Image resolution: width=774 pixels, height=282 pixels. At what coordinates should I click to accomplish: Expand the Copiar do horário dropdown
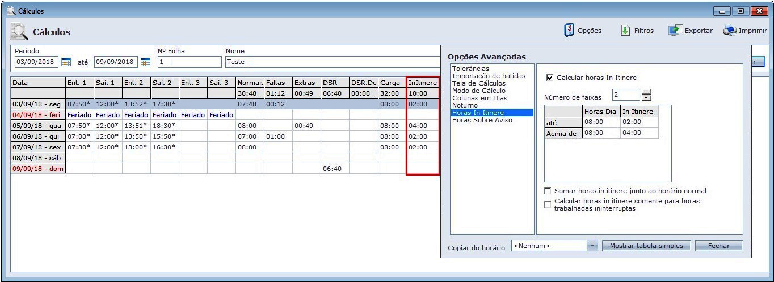point(592,246)
